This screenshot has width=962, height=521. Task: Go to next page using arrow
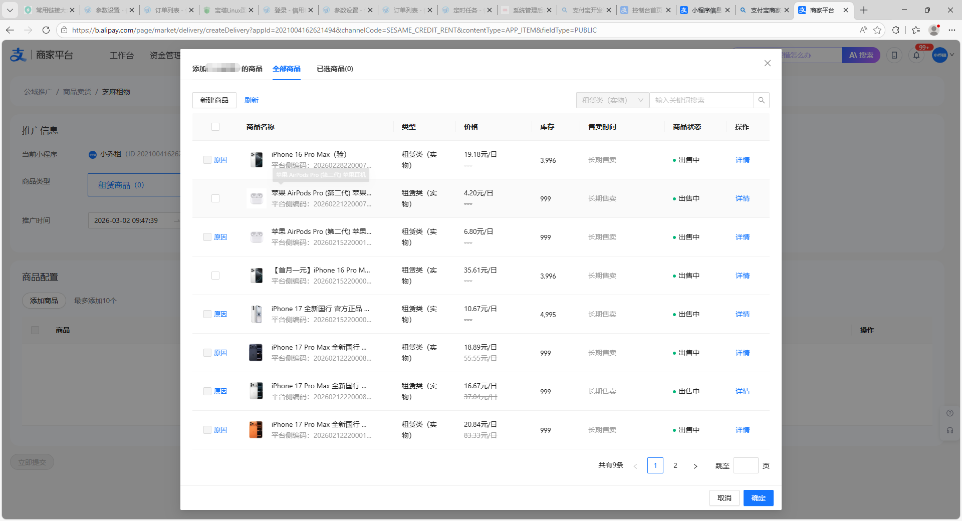pyautogui.click(x=695, y=466)
